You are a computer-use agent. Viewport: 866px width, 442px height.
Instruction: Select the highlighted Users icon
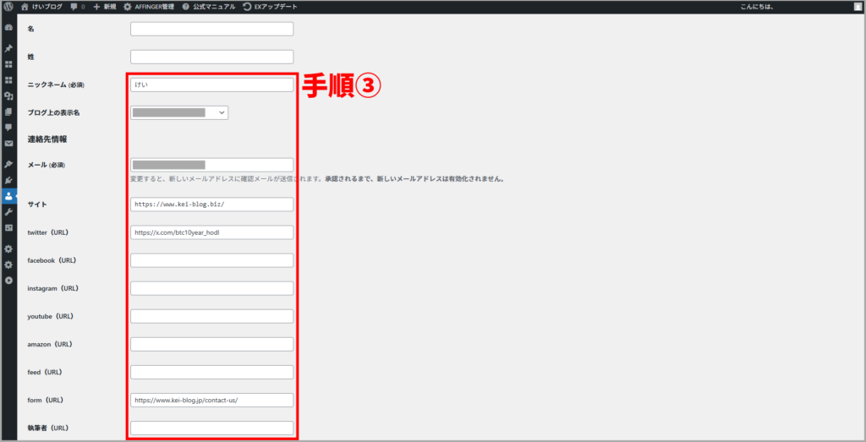click(8, 195)
